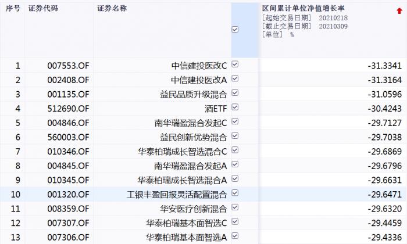Click fund name 工银丰盈回报灵活配置混合

tap(177, 194)
